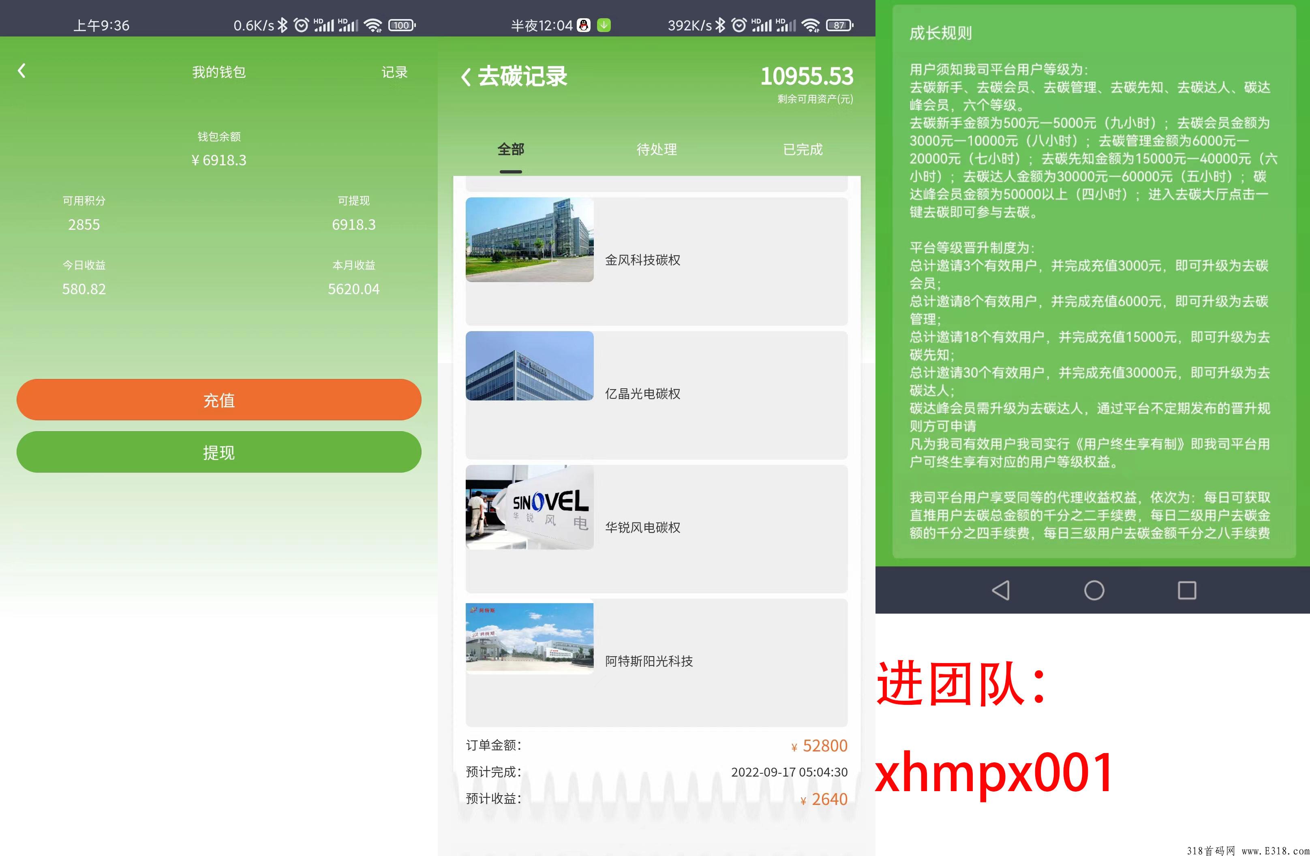Open the 阿特斯阳光科技 factory thumbnail
The image size is (1310, 856).
tap(529, 638)
